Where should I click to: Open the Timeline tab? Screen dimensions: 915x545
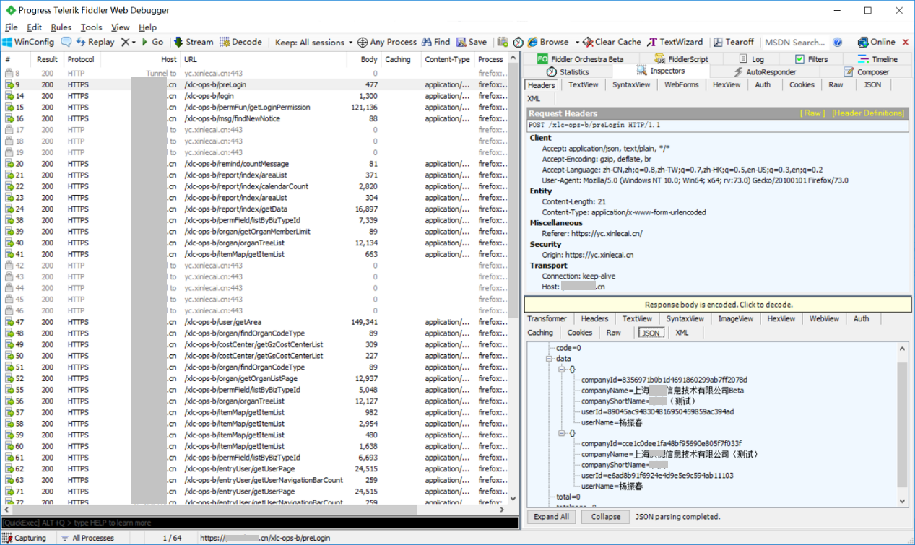pos(877,59)
